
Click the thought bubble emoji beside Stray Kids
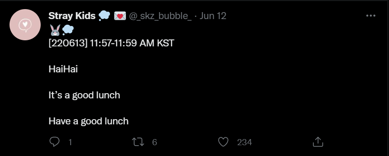(104, 16)
